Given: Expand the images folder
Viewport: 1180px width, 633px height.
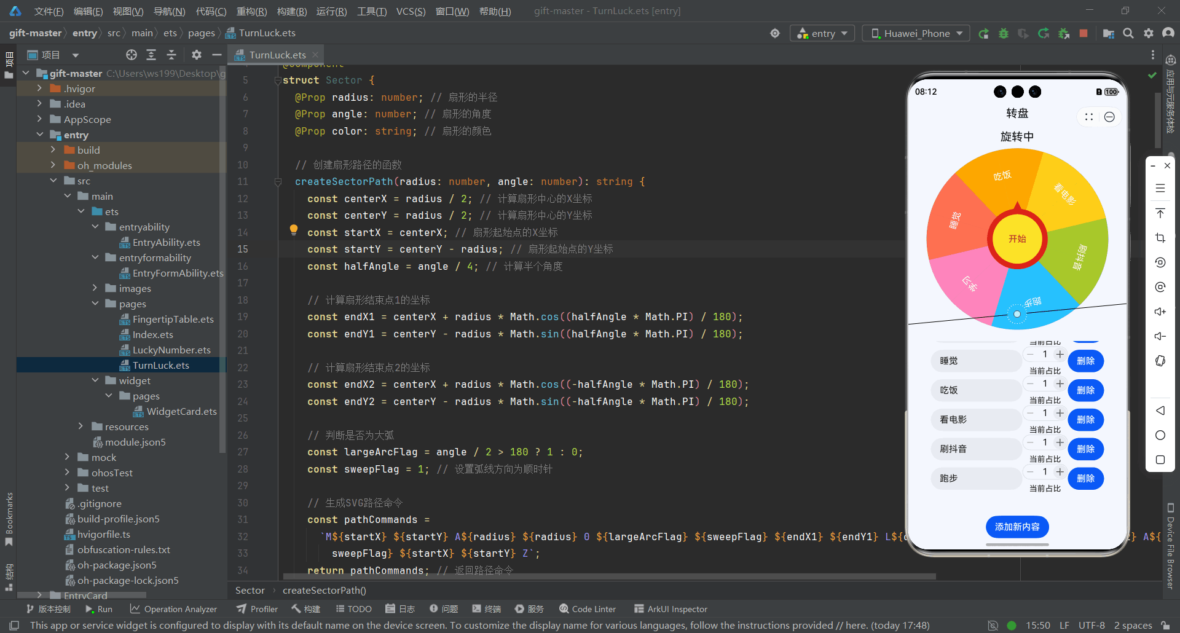Looking at the screenshot, I should 95,288.
